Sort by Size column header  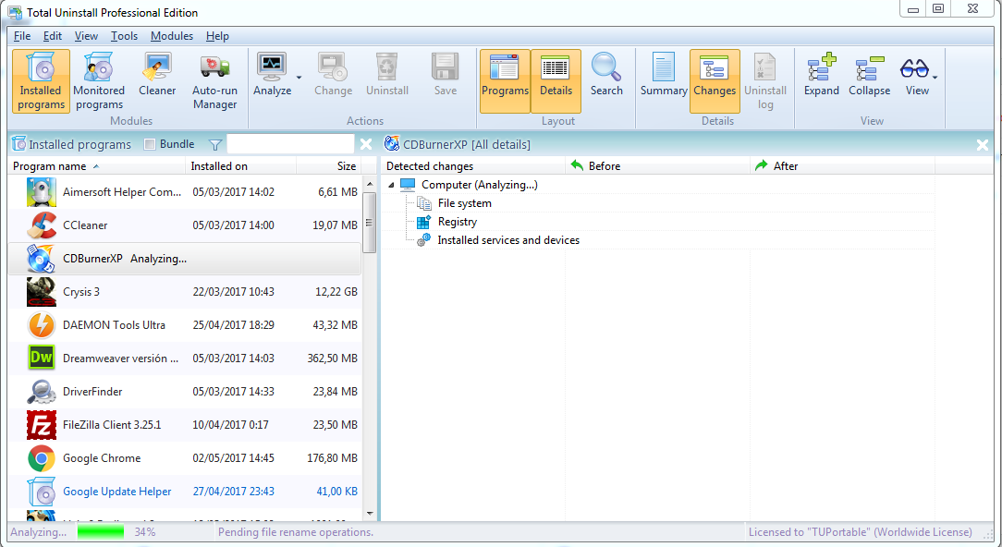(328, 166)
